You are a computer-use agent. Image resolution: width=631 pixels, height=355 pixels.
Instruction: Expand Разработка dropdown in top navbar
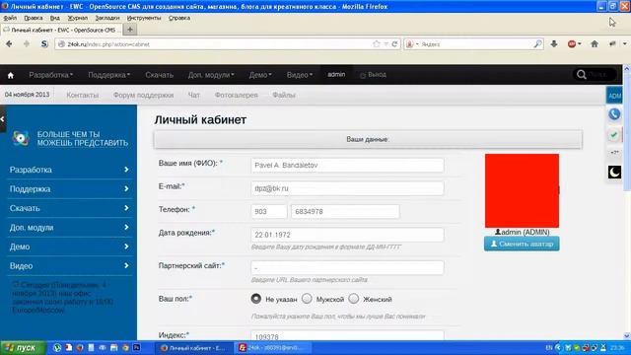[x=50, y=75]
